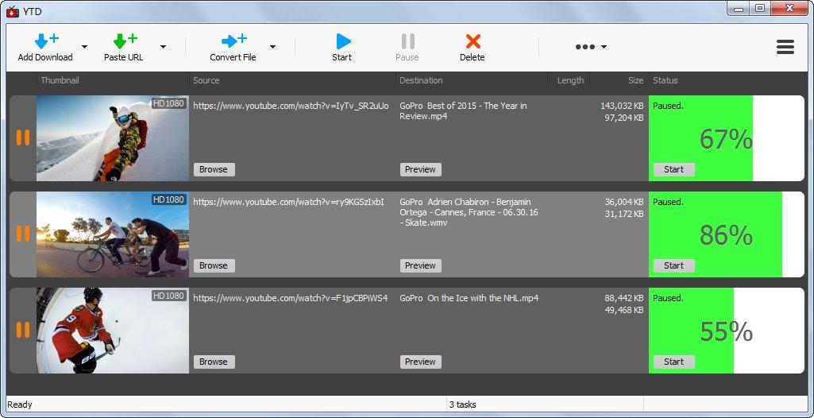Click the HD1080 badge on the snowboarder thumbnail
This screenshot has width=814, height=418.
coord(168,103)
